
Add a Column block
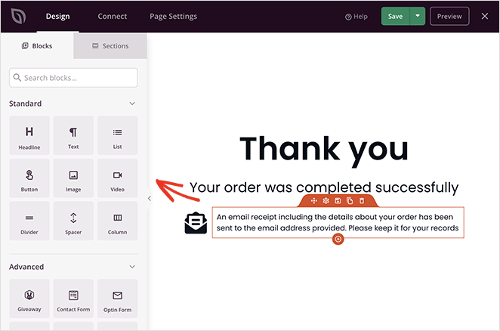tap(117, 221)
